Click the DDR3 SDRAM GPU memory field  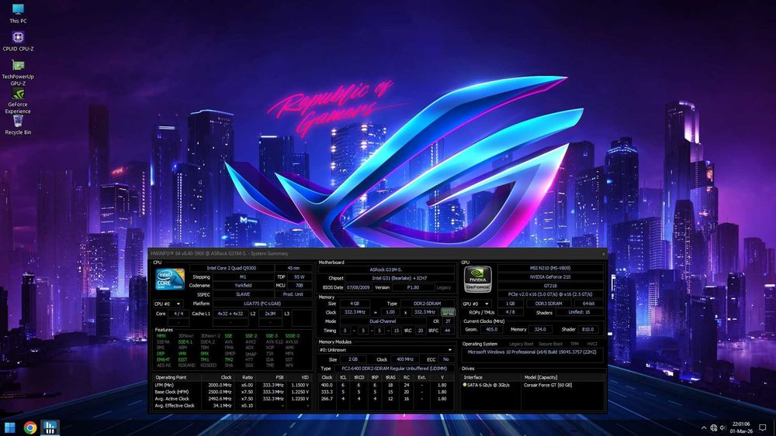[x=549, y=304]
